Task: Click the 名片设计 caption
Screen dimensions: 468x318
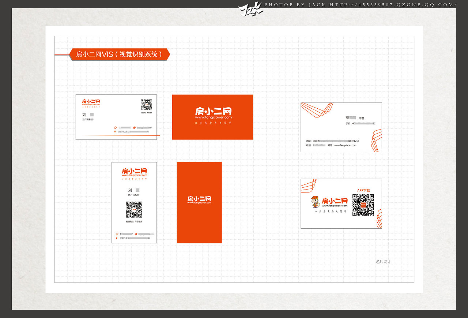Action: point(384,262)
